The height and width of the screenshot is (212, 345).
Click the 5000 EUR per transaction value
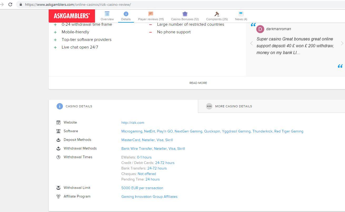point(142,188)
